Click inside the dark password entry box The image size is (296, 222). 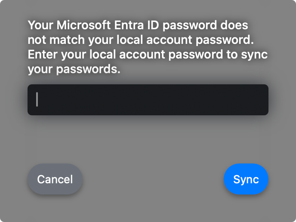click(x=148, y=100)
